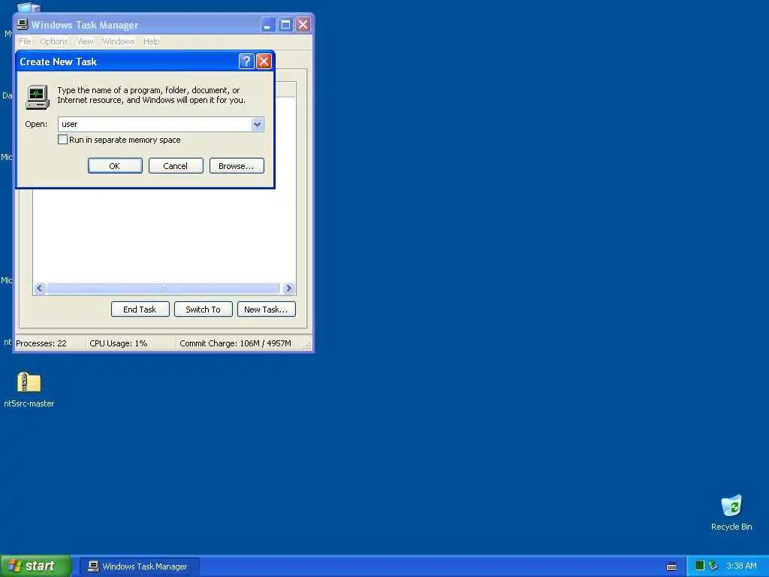Click the safely remove hardware tray icon
Screen dimensions: 769x577
pyautogui.click(x=713, y=566)
